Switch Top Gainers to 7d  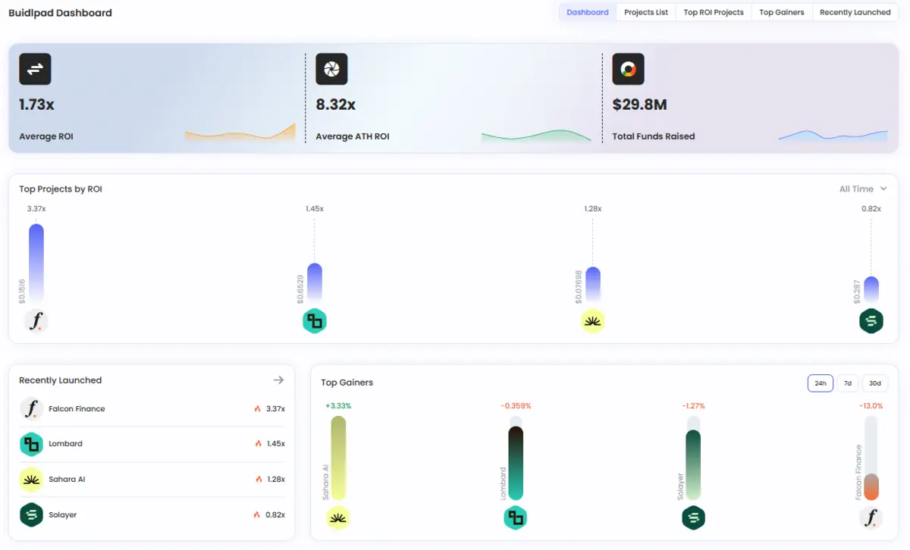[x=847, y=383]
